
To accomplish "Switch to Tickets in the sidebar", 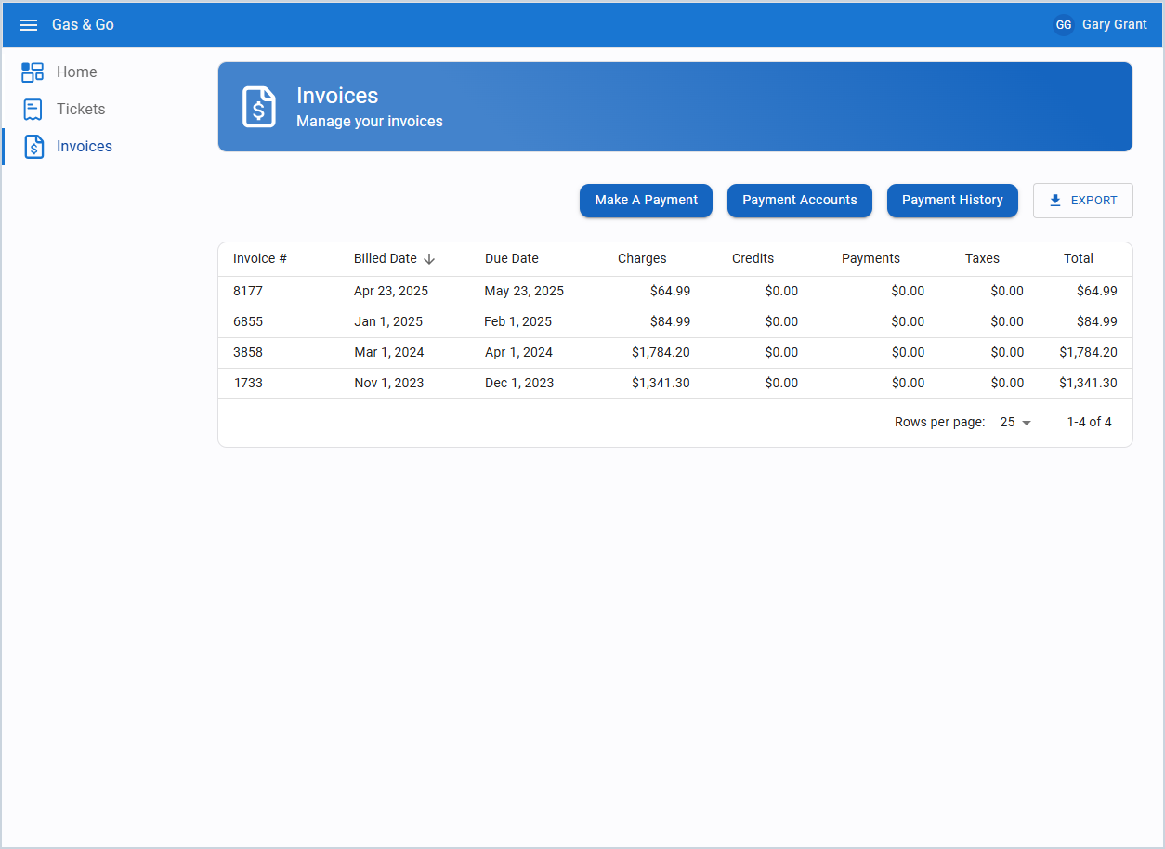I will point(81,109).
